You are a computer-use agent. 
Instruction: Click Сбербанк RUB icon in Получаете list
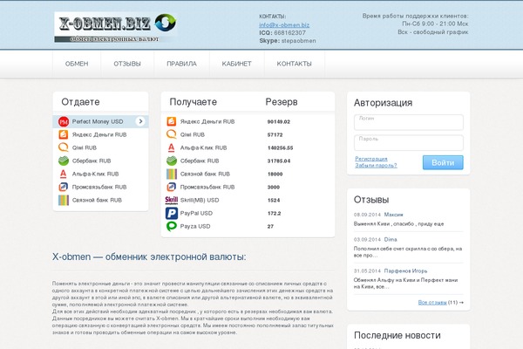[x=172, y=161]
